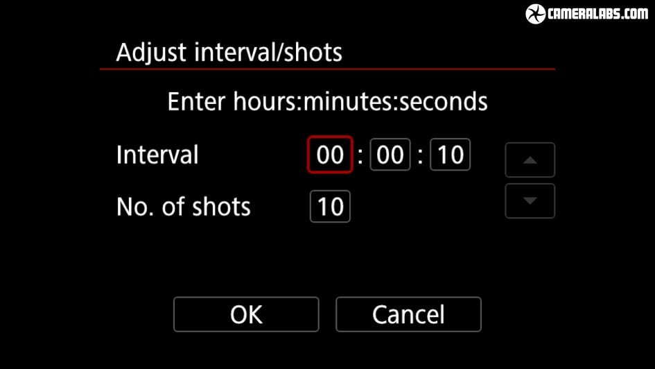This screenshot has height=369, width=655.
Task: Click the colon between minutes and seconds fields
Action: coord(421,155)
